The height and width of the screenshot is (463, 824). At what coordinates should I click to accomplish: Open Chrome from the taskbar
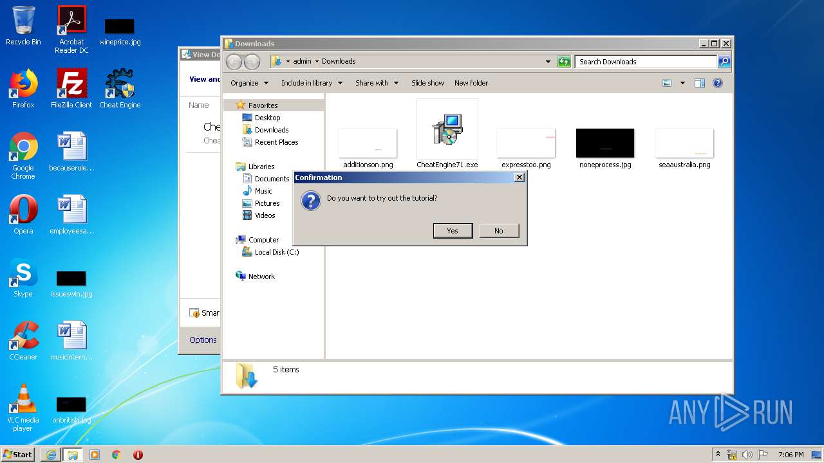[117, 455]
